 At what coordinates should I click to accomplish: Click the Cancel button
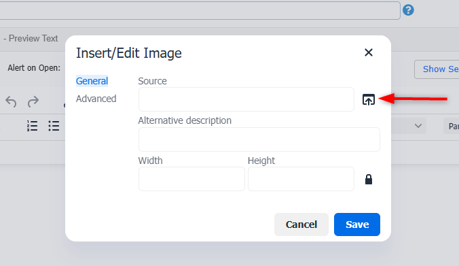pos(301,225)
